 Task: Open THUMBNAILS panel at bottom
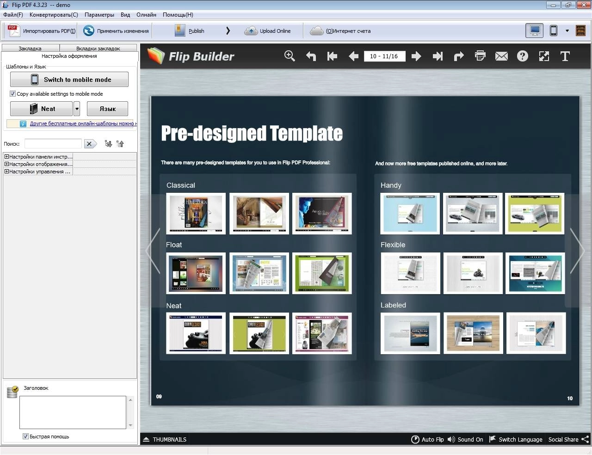(x=165, y=439)
